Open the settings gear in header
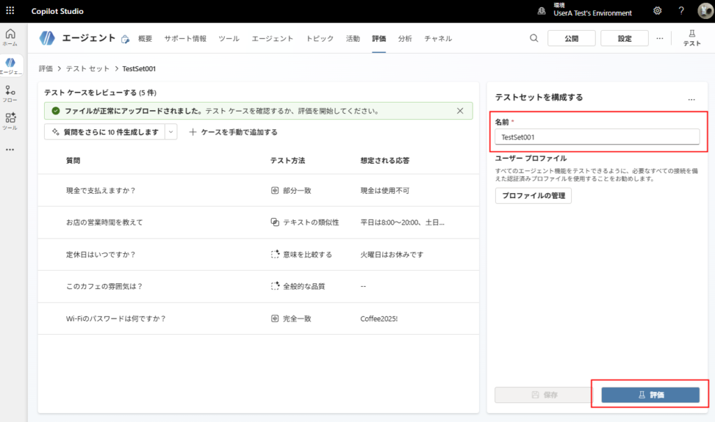Screen dimensions: 715x422 click(x=657, y=11)
